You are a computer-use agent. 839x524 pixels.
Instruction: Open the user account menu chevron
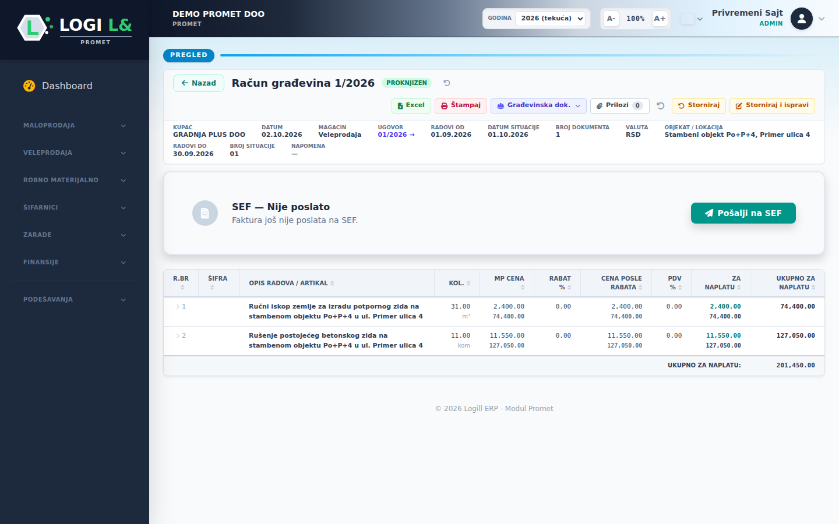click(x=822, y=19)
